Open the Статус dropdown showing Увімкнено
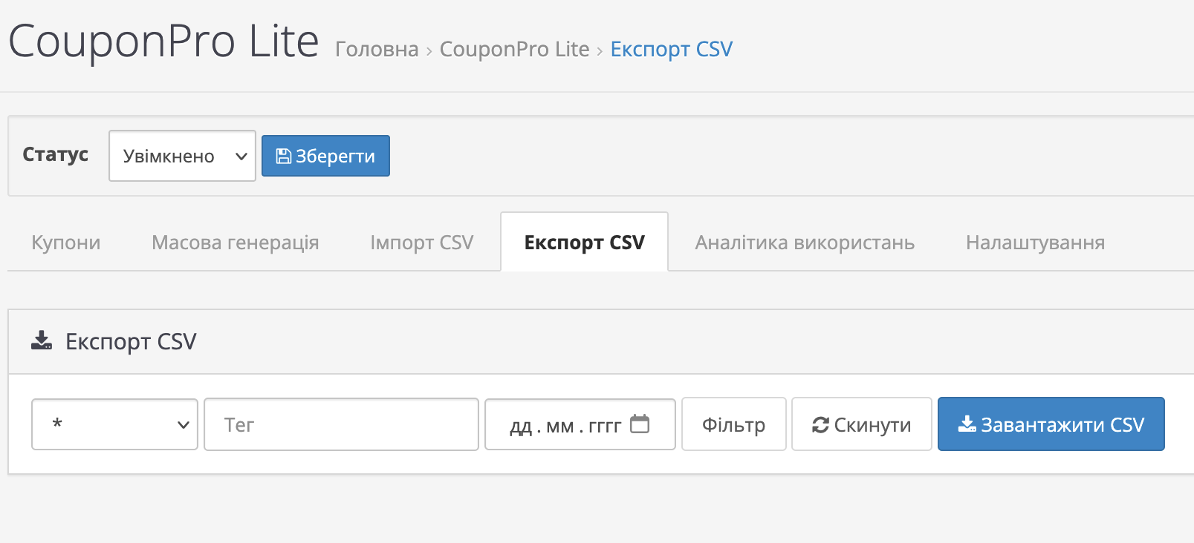The image size is (1194, 543). point(182,156)
